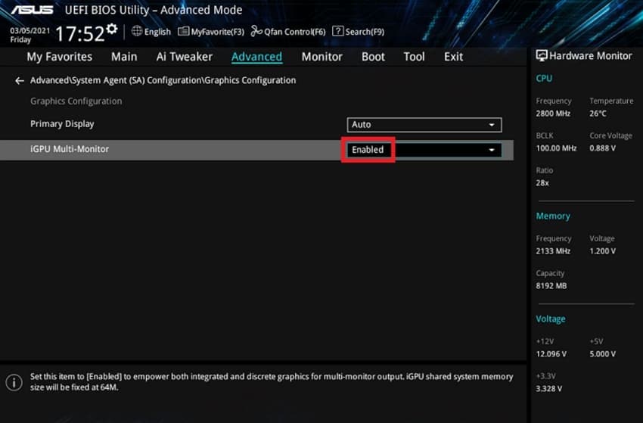Click the 12.096 V reading

[551, 354]
